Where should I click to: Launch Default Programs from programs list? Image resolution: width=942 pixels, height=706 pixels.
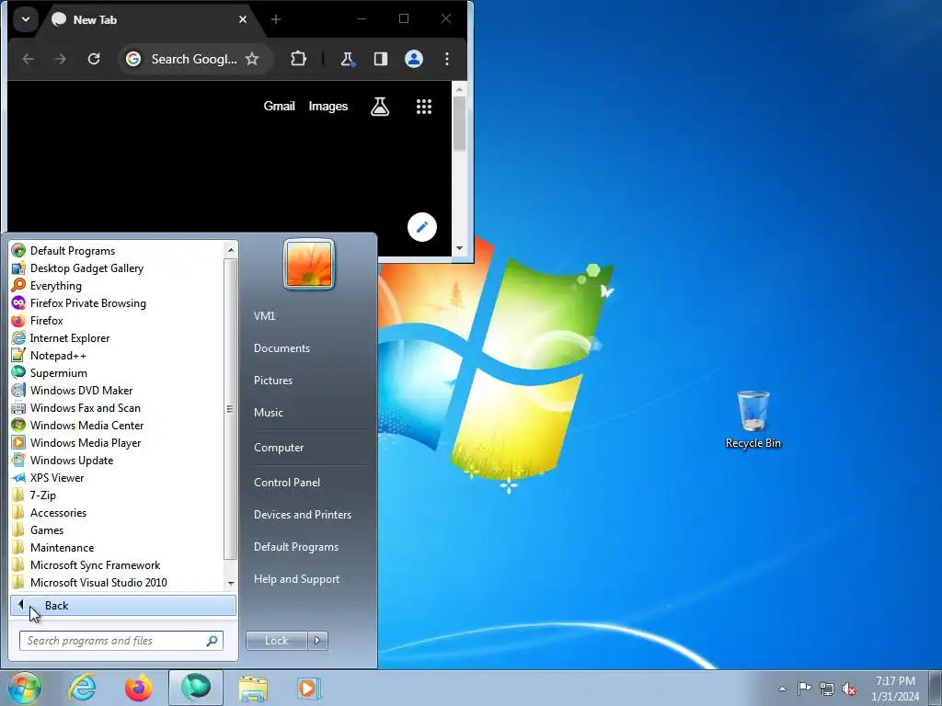[x=117, y=251]
